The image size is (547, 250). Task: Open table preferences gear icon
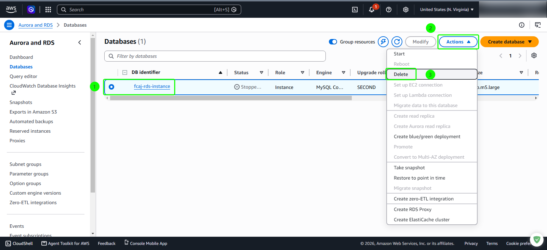click(x=534, y=56)
